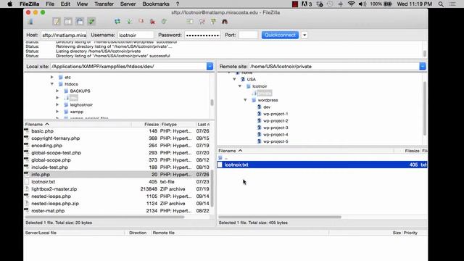
Task: Sort remote files by Filename column
Action: (x=306, y=151)
